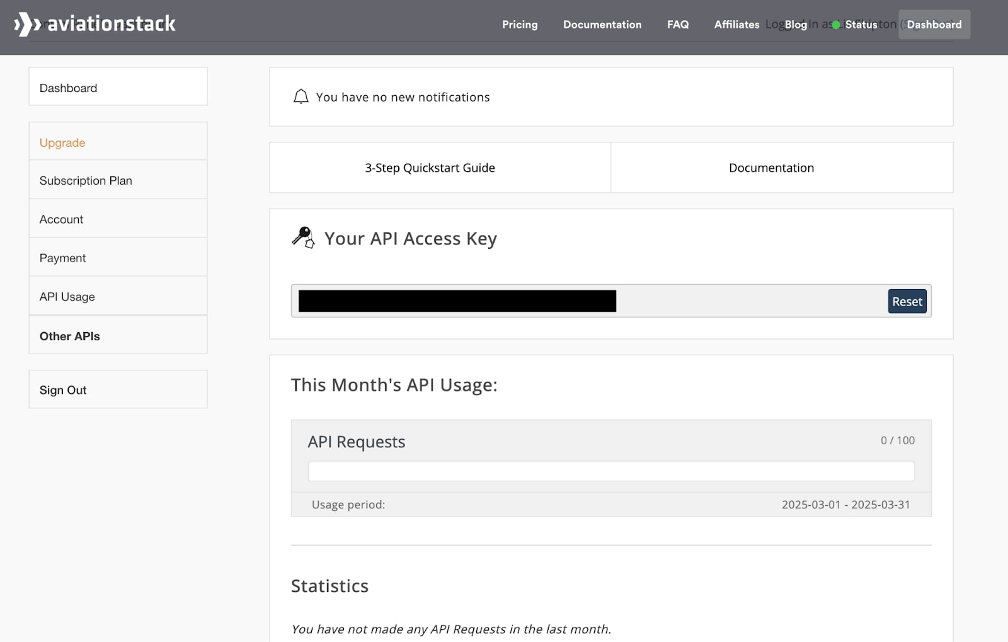Open the 3-Step Quickstart Guide tab
The image size is (1008, 642).
[x=430, y=168]
